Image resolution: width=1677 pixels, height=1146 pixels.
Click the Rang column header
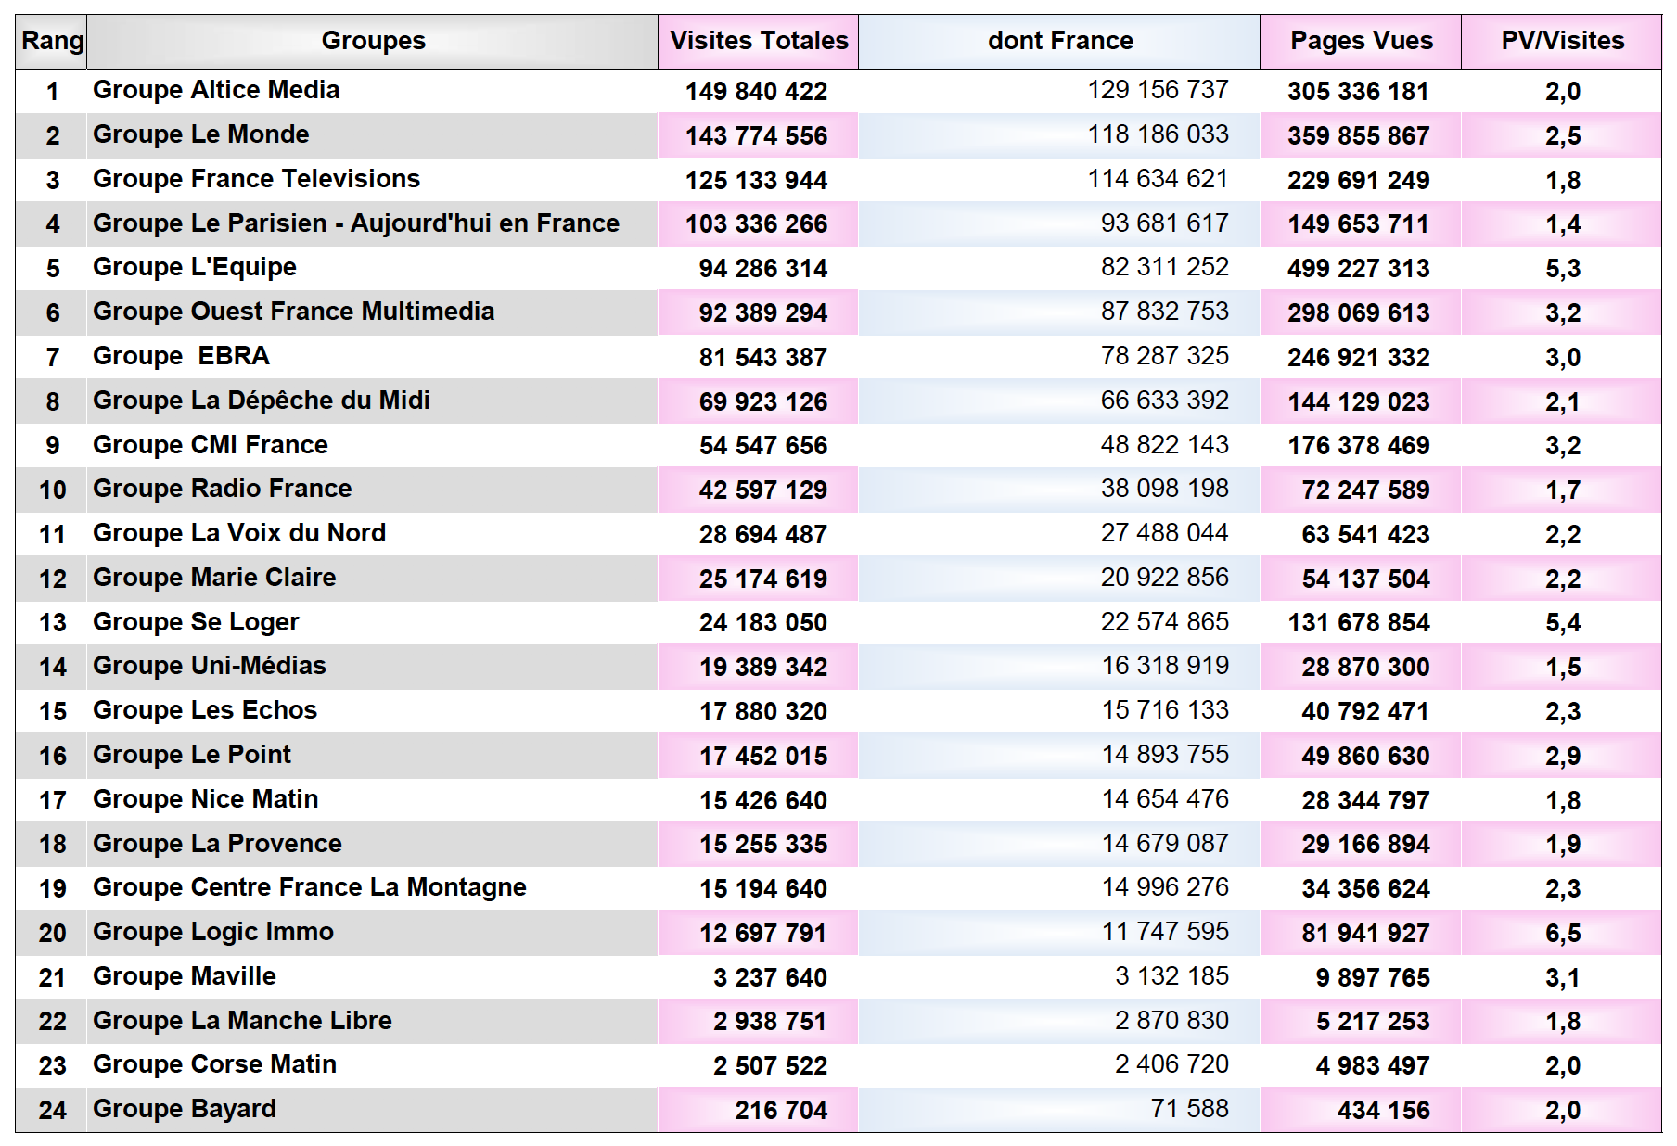click(x=52, y=42)
